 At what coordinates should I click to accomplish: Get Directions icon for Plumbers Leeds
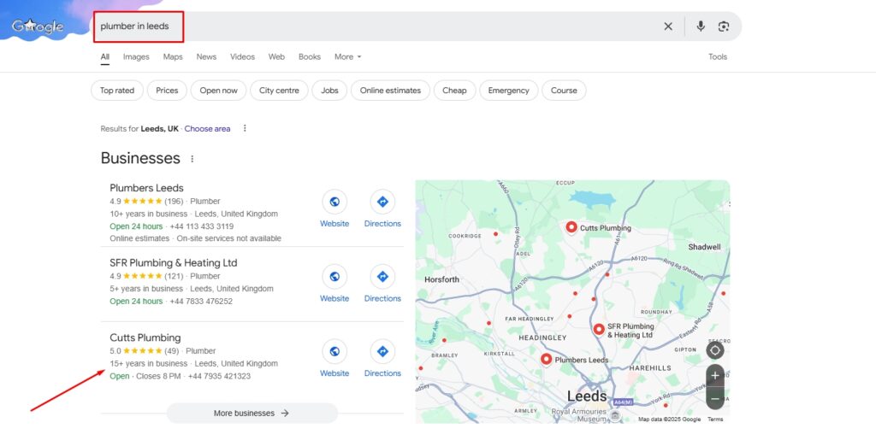[x=382, y=202]
